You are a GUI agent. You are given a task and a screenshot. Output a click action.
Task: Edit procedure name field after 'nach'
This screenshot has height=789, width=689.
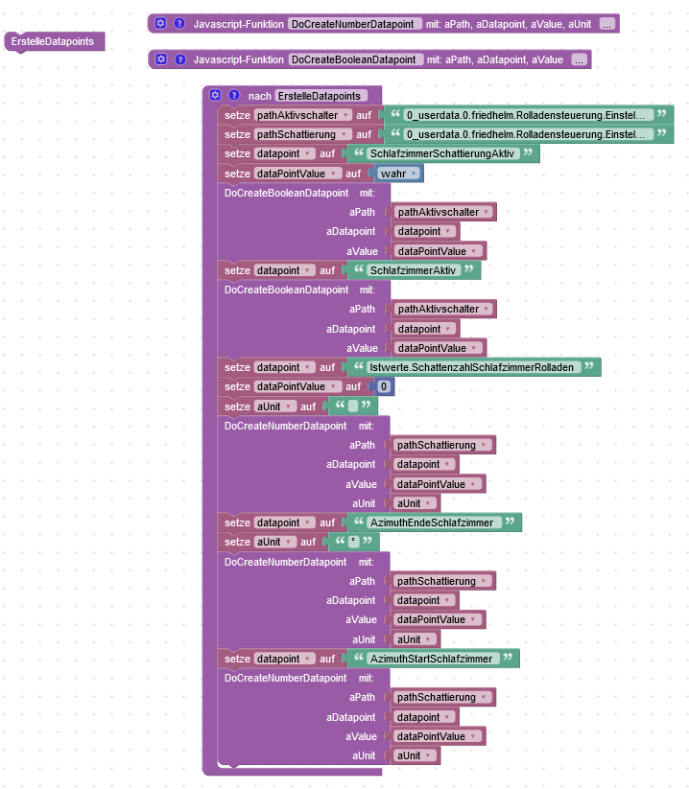(321, 96)
